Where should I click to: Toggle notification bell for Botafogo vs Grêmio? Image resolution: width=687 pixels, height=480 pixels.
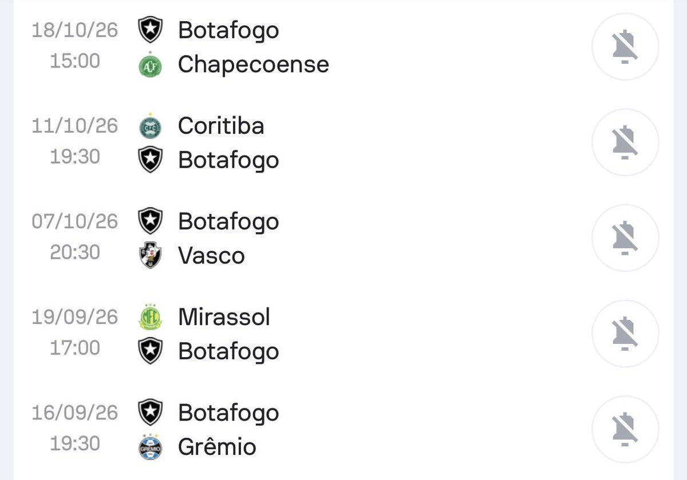click(625, 429)
